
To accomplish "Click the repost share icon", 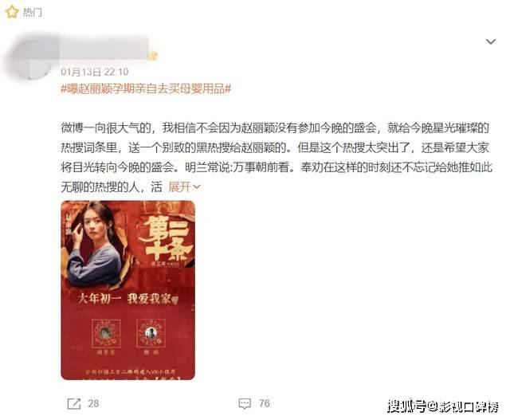I will tap(74, 404).
